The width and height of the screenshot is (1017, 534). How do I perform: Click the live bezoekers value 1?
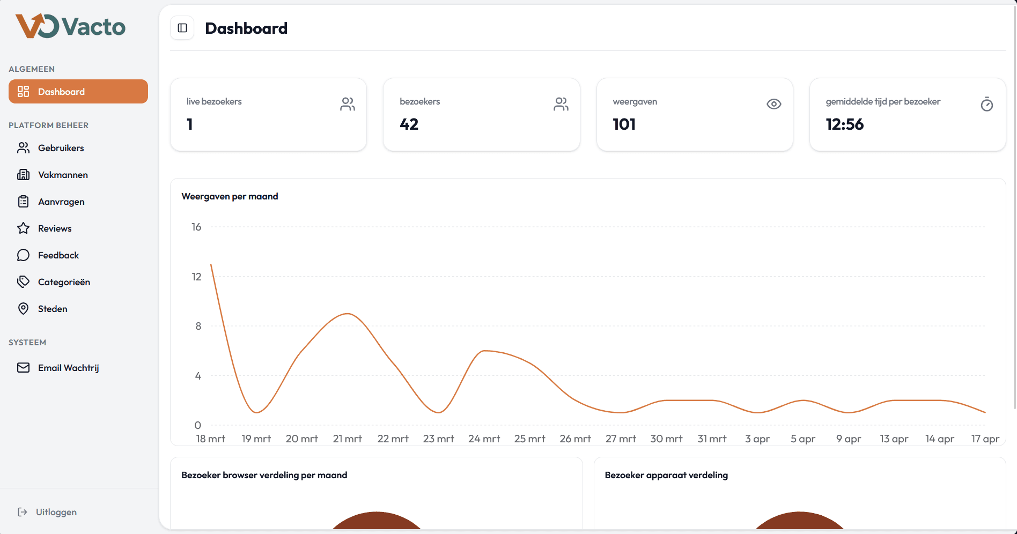190,124
